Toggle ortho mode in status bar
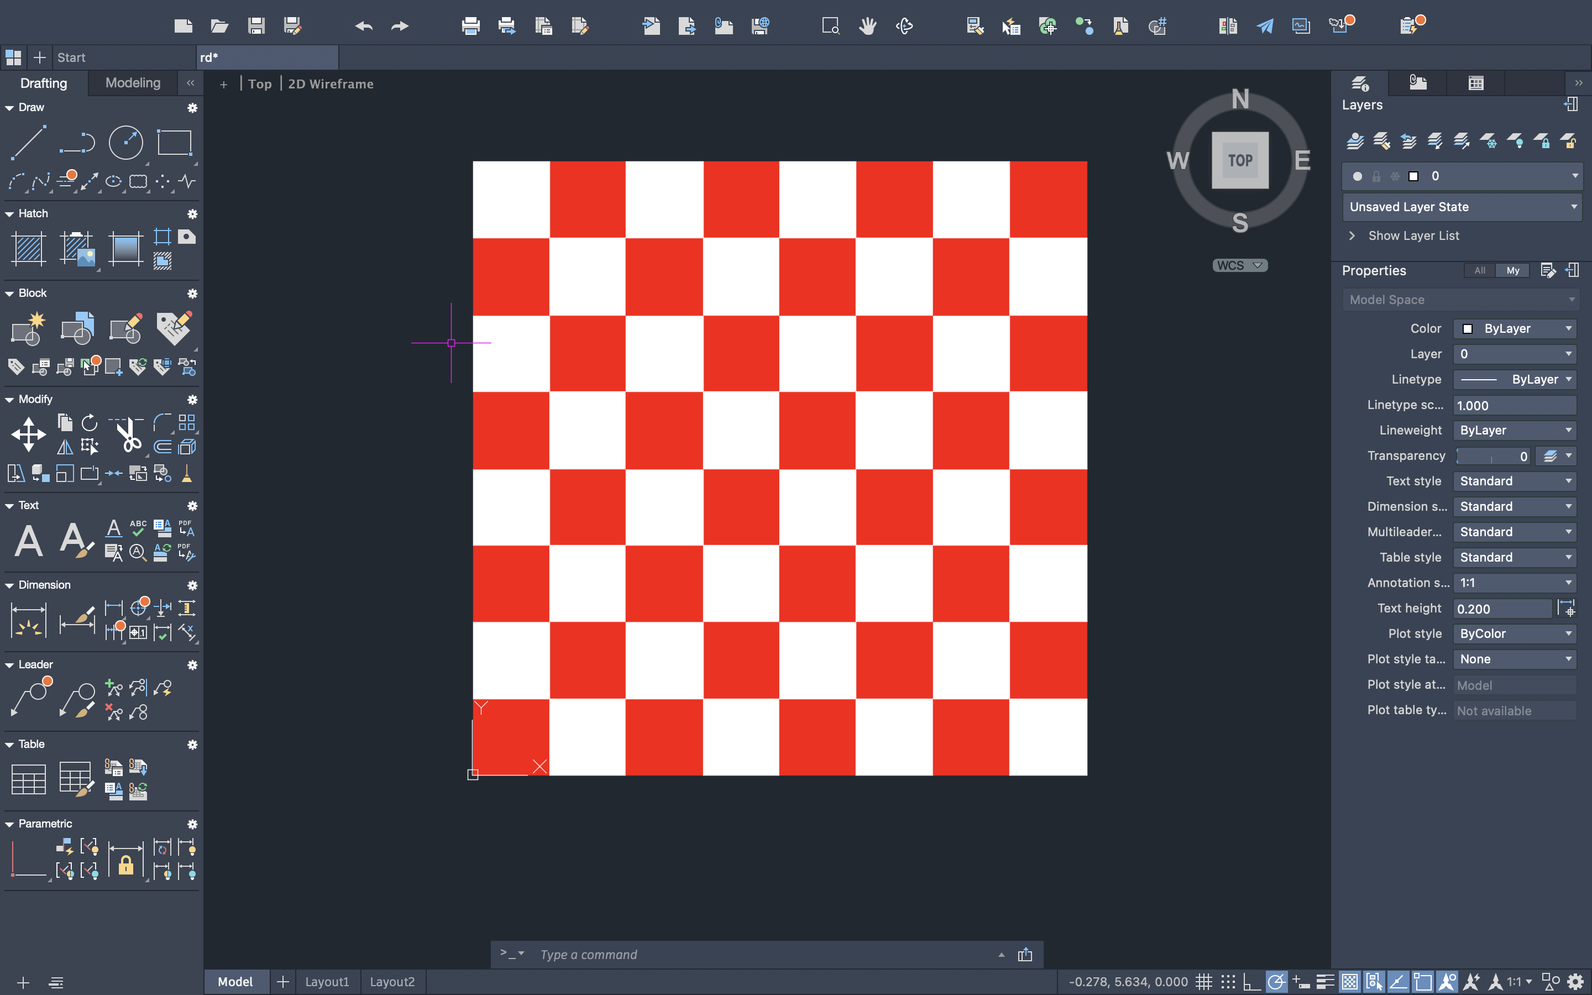The image size is (1592, 995). point(1251,982)
